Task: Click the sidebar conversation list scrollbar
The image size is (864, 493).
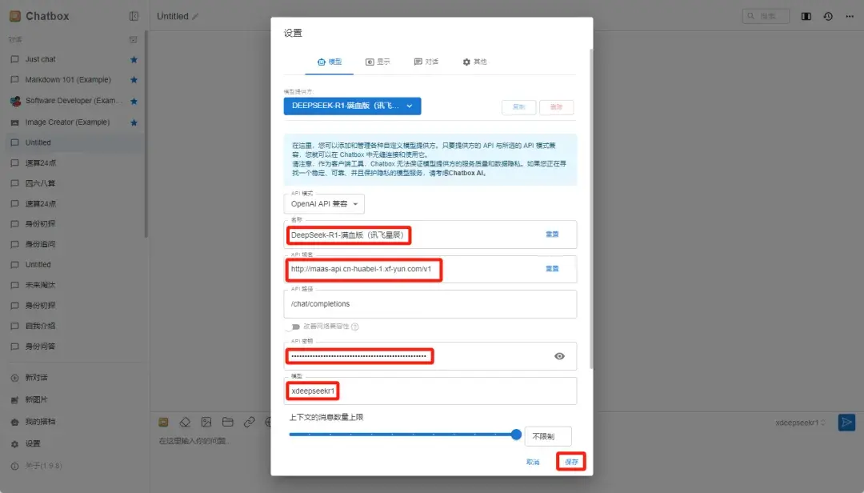Action: [x=146, y=134]
